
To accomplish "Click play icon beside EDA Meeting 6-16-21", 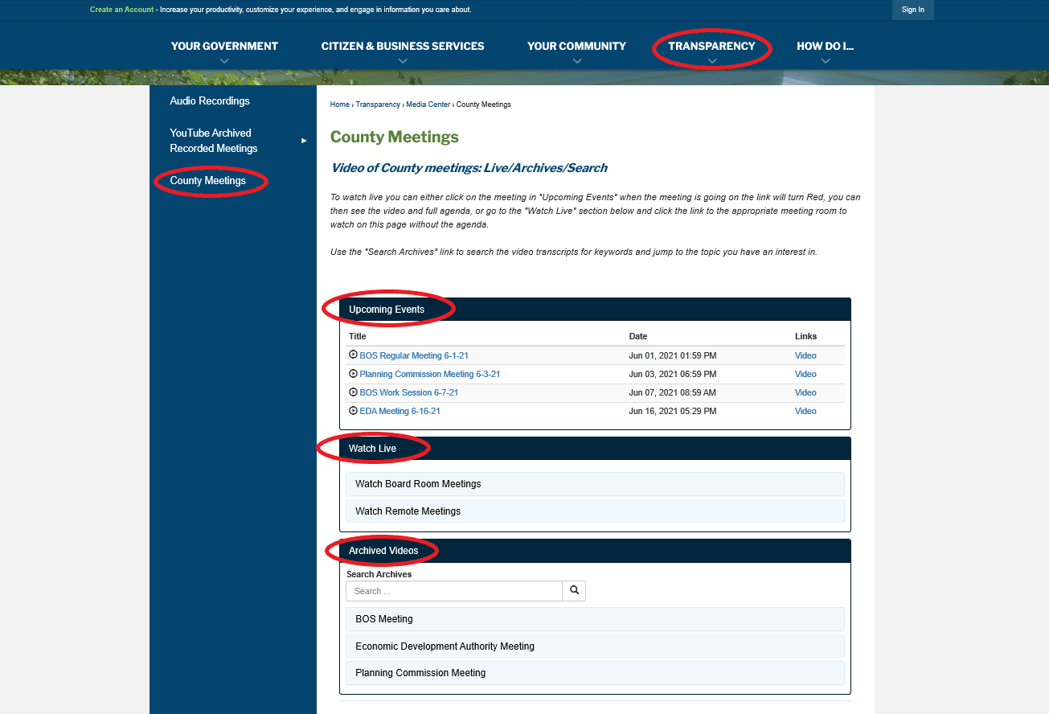I will (353, 411).
